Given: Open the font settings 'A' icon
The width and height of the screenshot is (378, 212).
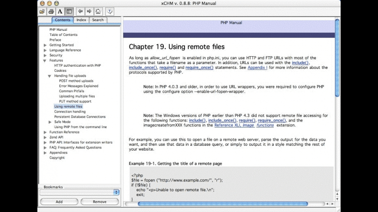Looking at the screenshot, I should [x=60, y=11].
